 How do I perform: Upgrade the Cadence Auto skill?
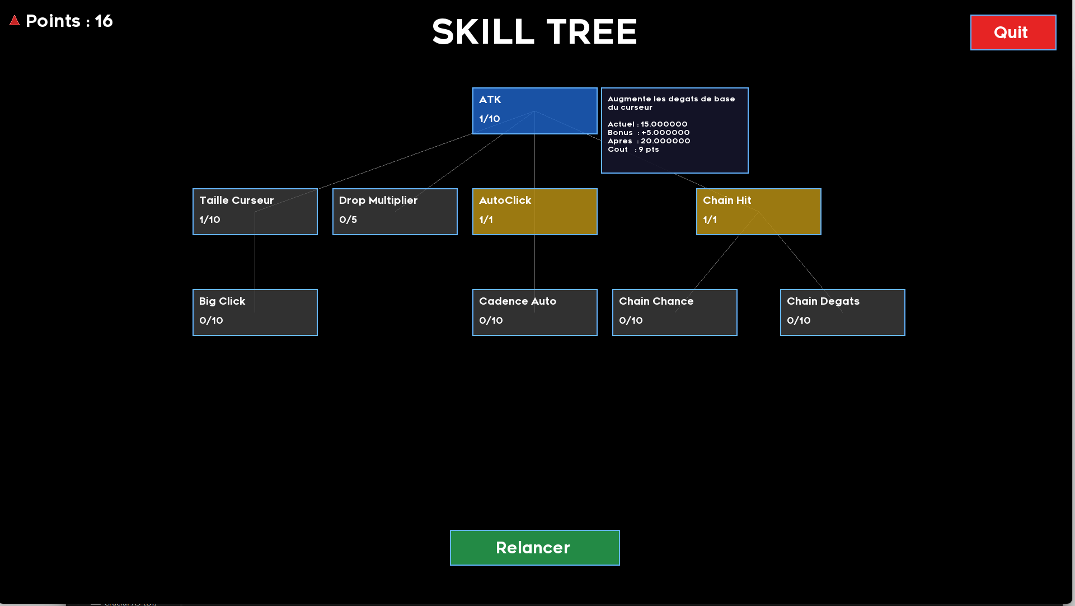click(534, 312)
